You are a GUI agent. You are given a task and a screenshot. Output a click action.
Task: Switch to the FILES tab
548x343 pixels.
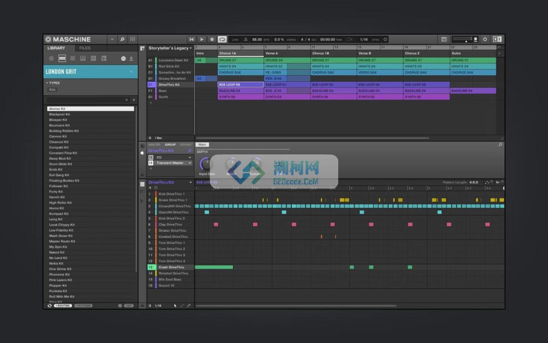click(x=85, y=48)
